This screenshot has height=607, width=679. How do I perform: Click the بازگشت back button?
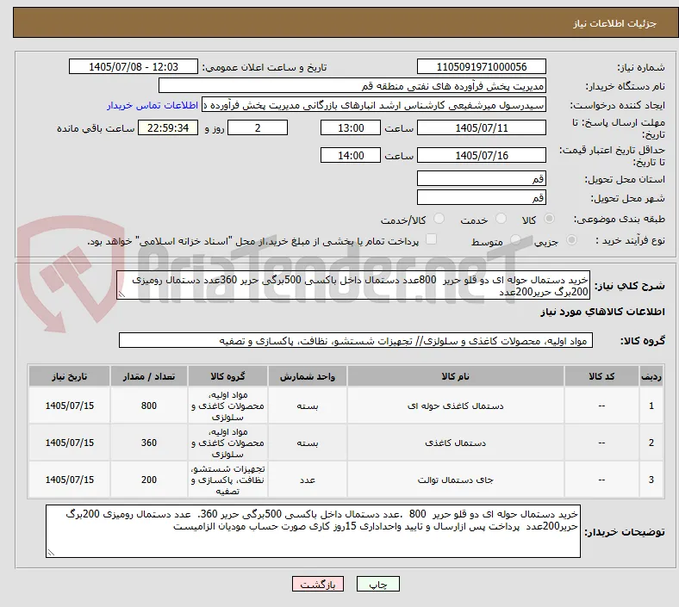(x=318, y=584)
